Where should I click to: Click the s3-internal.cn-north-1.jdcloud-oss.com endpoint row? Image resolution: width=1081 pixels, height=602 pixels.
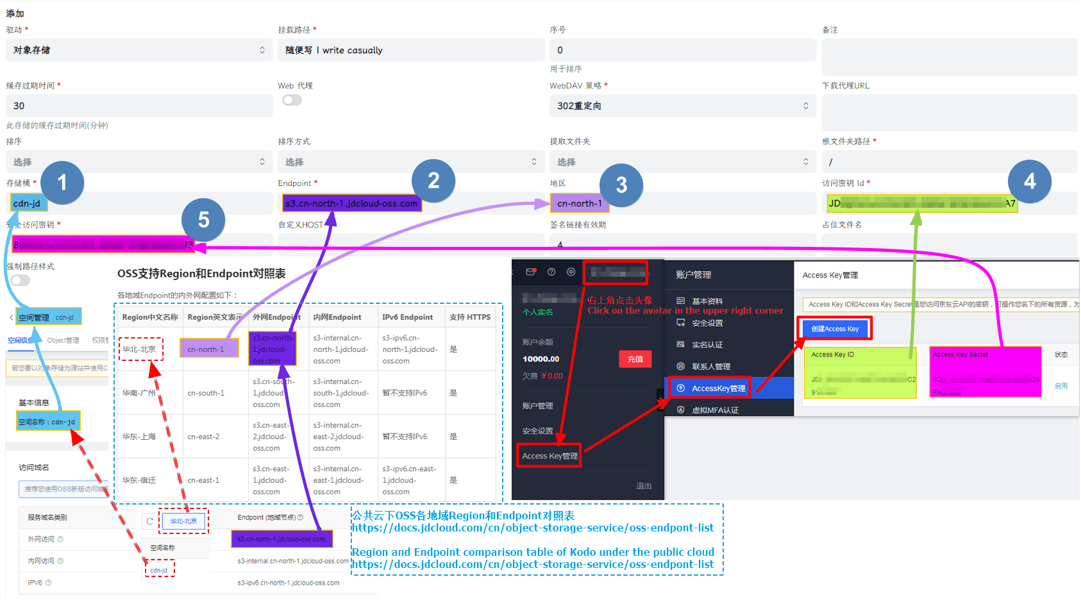292,561
